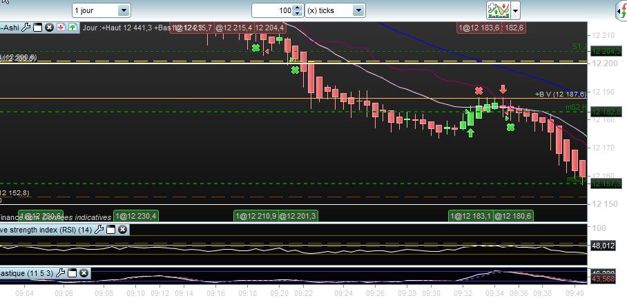Image resolution: width=627 pixels, height=298 pixels.
Task: Open the trading side panel tab
Action: point(621,11)
